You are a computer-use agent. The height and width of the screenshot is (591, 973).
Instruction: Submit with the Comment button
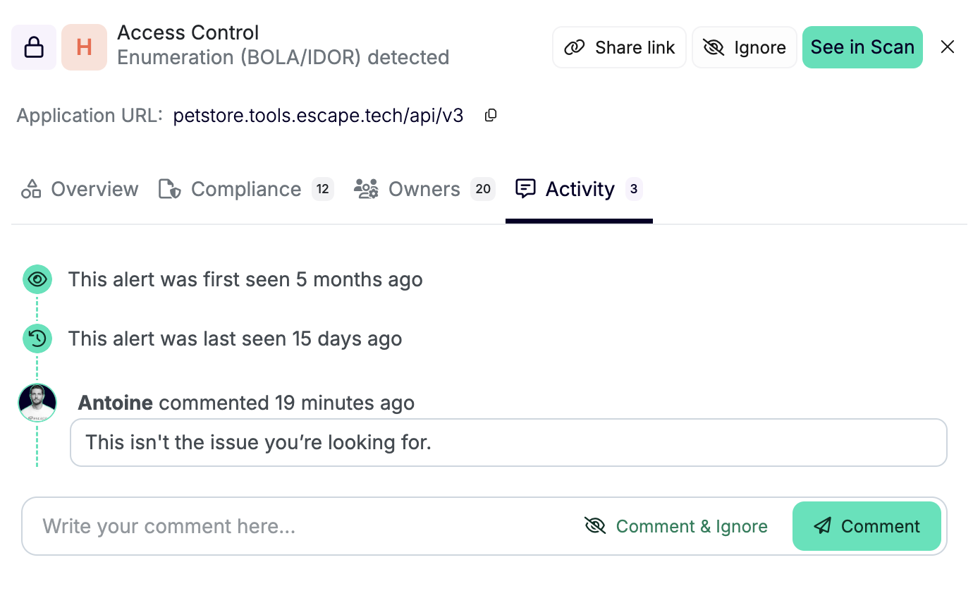pos(867,527)
